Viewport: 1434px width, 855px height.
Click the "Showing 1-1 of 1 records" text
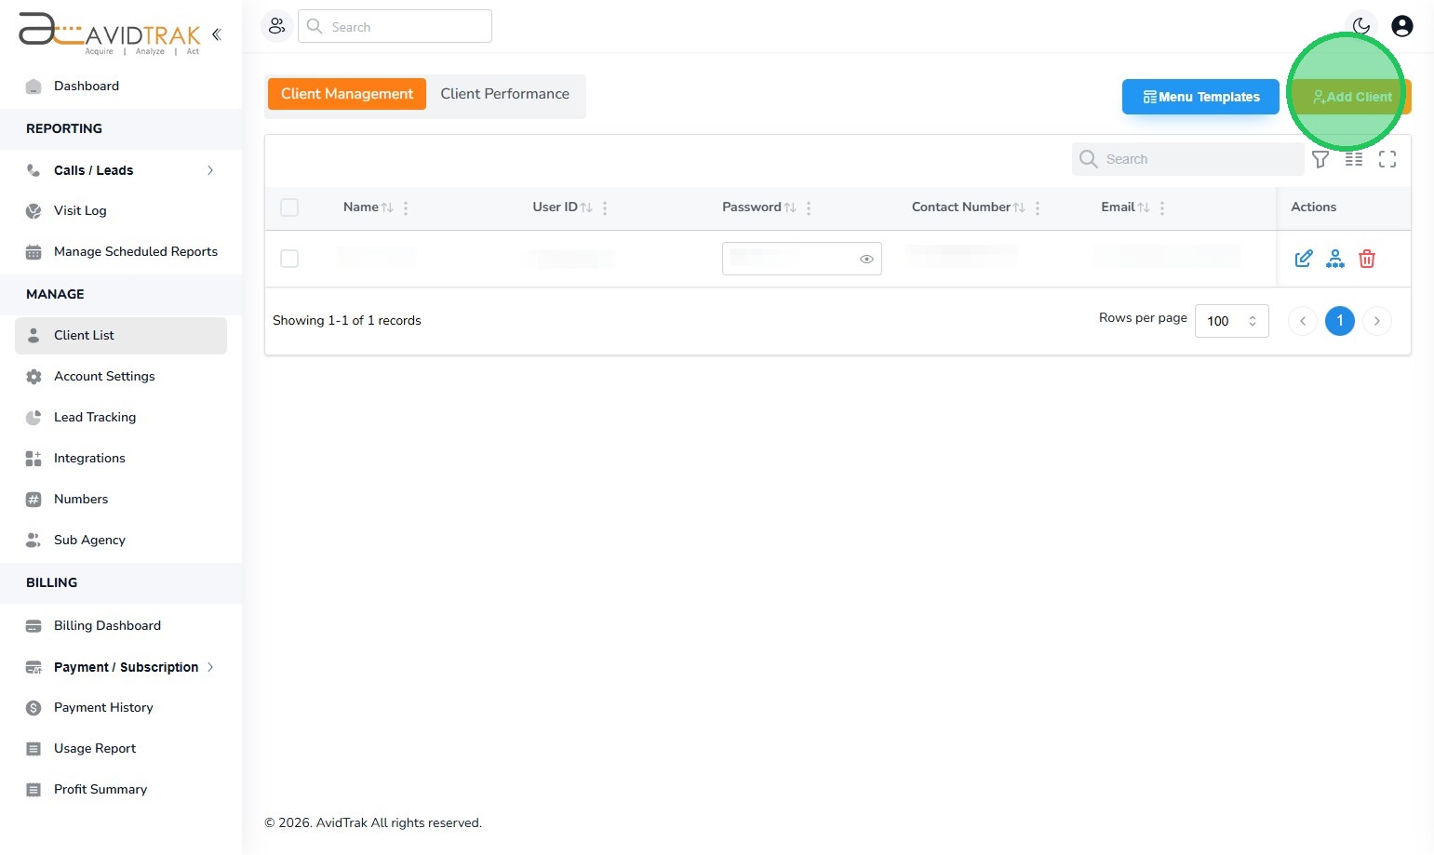(347, 320)
